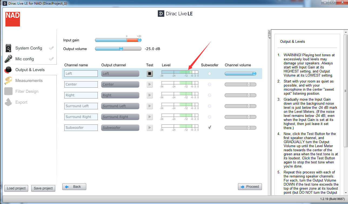Viewport: 348px width, 204px height.
Task: Adjust the Input gain slider handle
Action: [x=139, y=40]
